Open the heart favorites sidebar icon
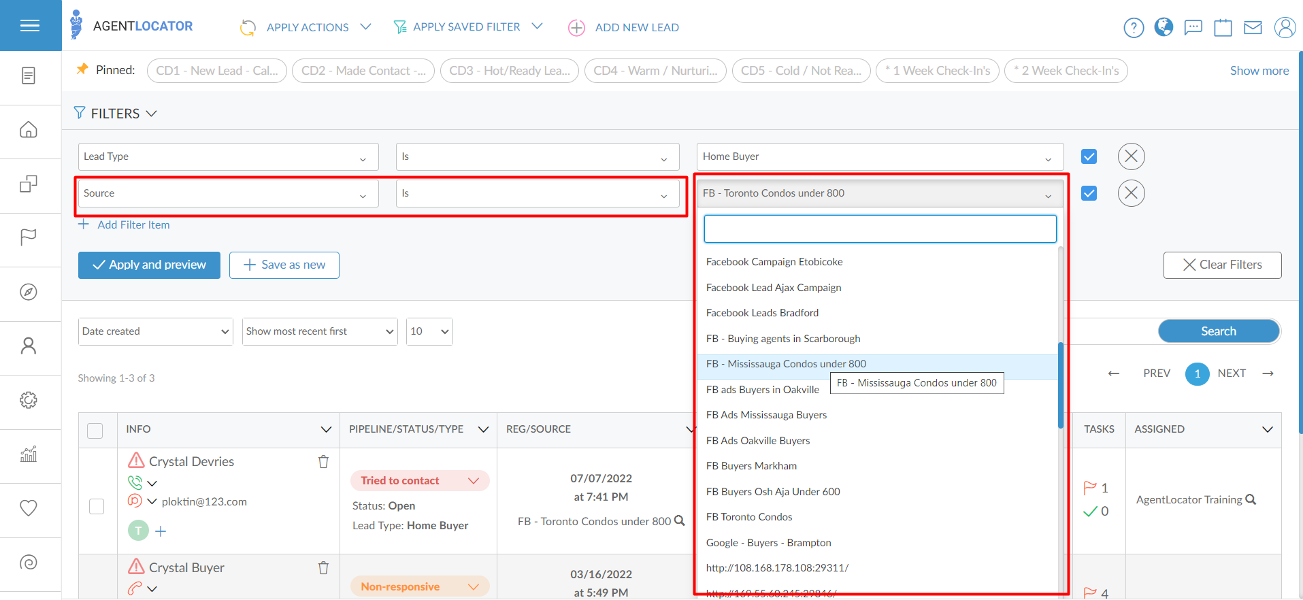The width and height of the screenshot is (1303, 600). pos(29,508)
